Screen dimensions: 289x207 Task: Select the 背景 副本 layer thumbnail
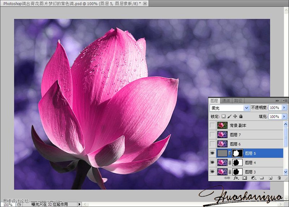(223, 125)
